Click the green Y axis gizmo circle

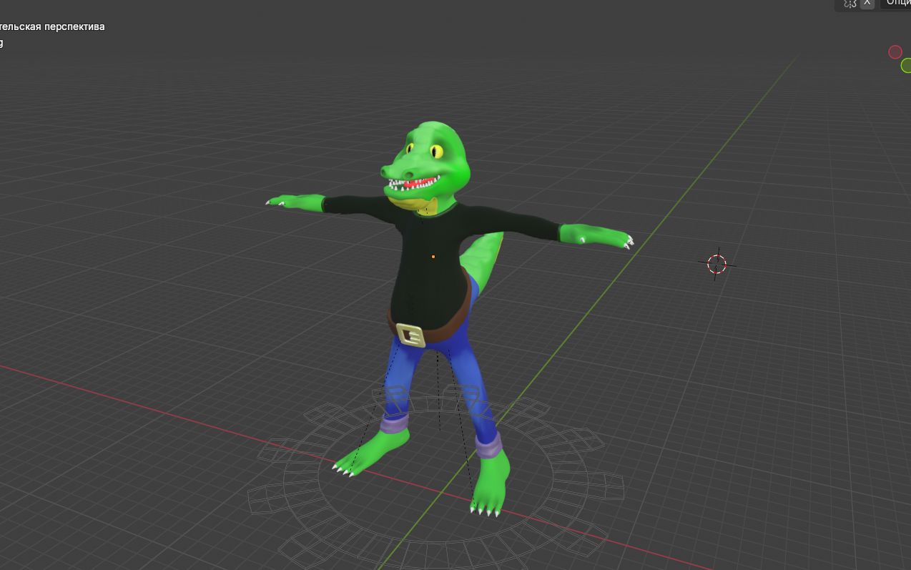[906, 66]
